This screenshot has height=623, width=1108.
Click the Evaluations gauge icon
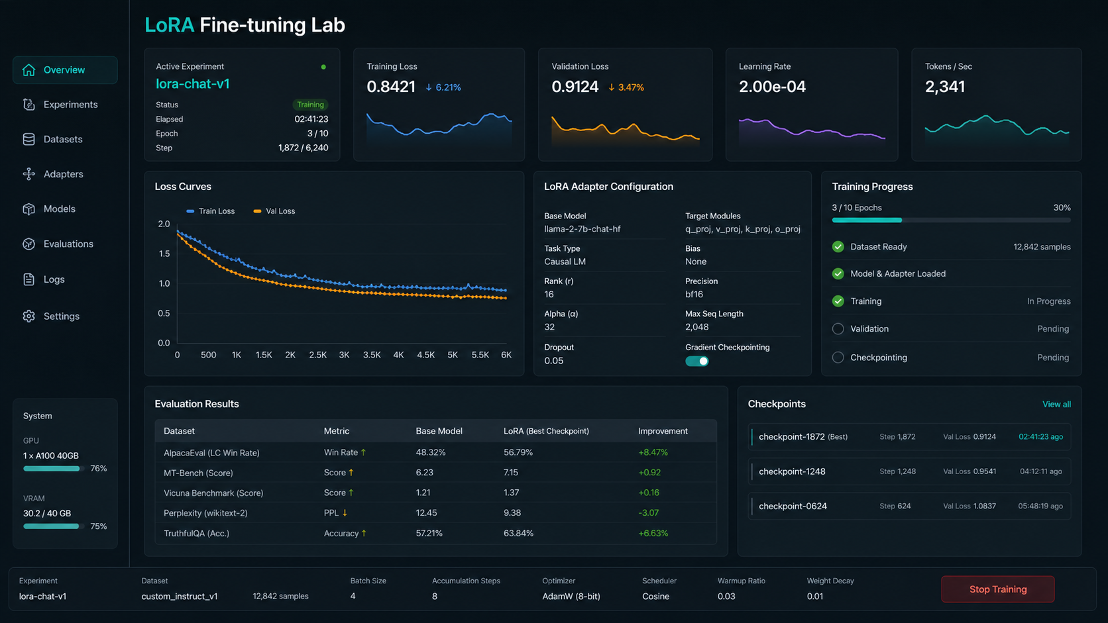[x=28, y=244]
